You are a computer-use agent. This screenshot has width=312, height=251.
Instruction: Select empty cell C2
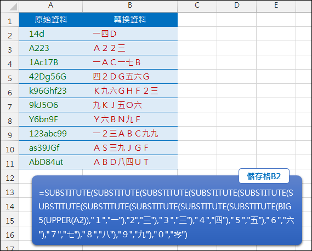(x=197, y=34)
